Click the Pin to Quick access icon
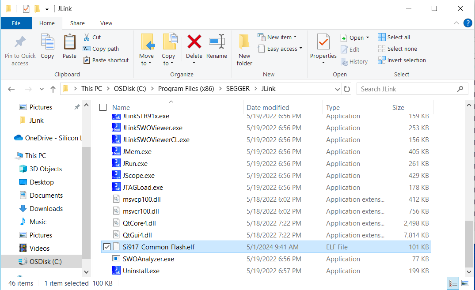The image size is (475, 290). 20,42
